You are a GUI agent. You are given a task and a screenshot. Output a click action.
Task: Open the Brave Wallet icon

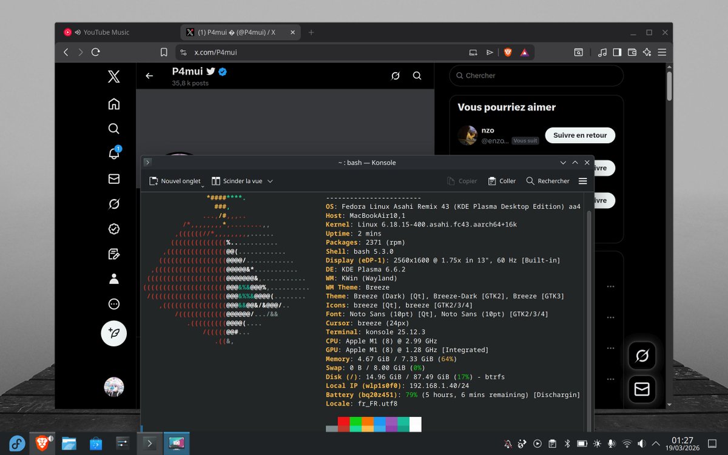[x=632, y=52]
